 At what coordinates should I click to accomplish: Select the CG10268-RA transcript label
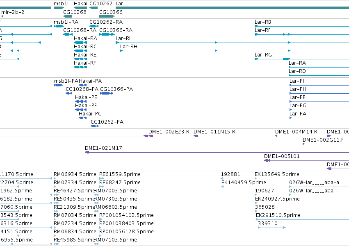pyautogui.click(x=80, y=30)
